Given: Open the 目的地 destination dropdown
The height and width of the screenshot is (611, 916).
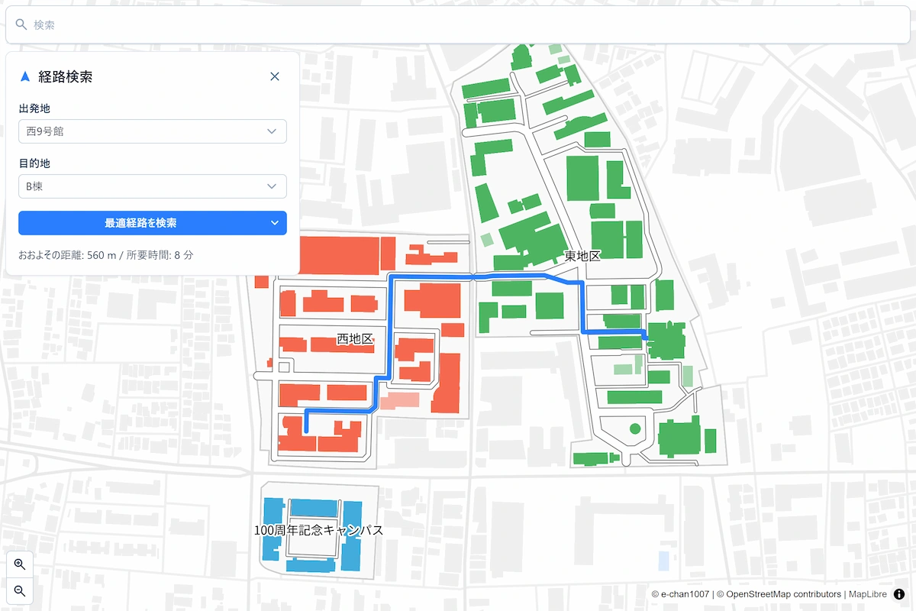Looking at the screenshot, I should pos(153,186).
